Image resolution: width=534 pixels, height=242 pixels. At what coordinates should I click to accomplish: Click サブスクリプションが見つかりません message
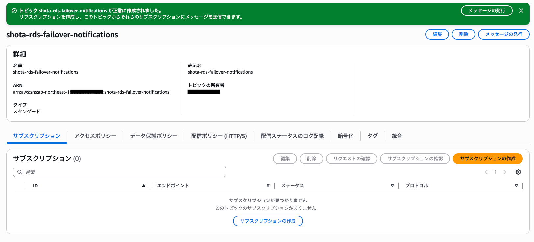[268, 200]
